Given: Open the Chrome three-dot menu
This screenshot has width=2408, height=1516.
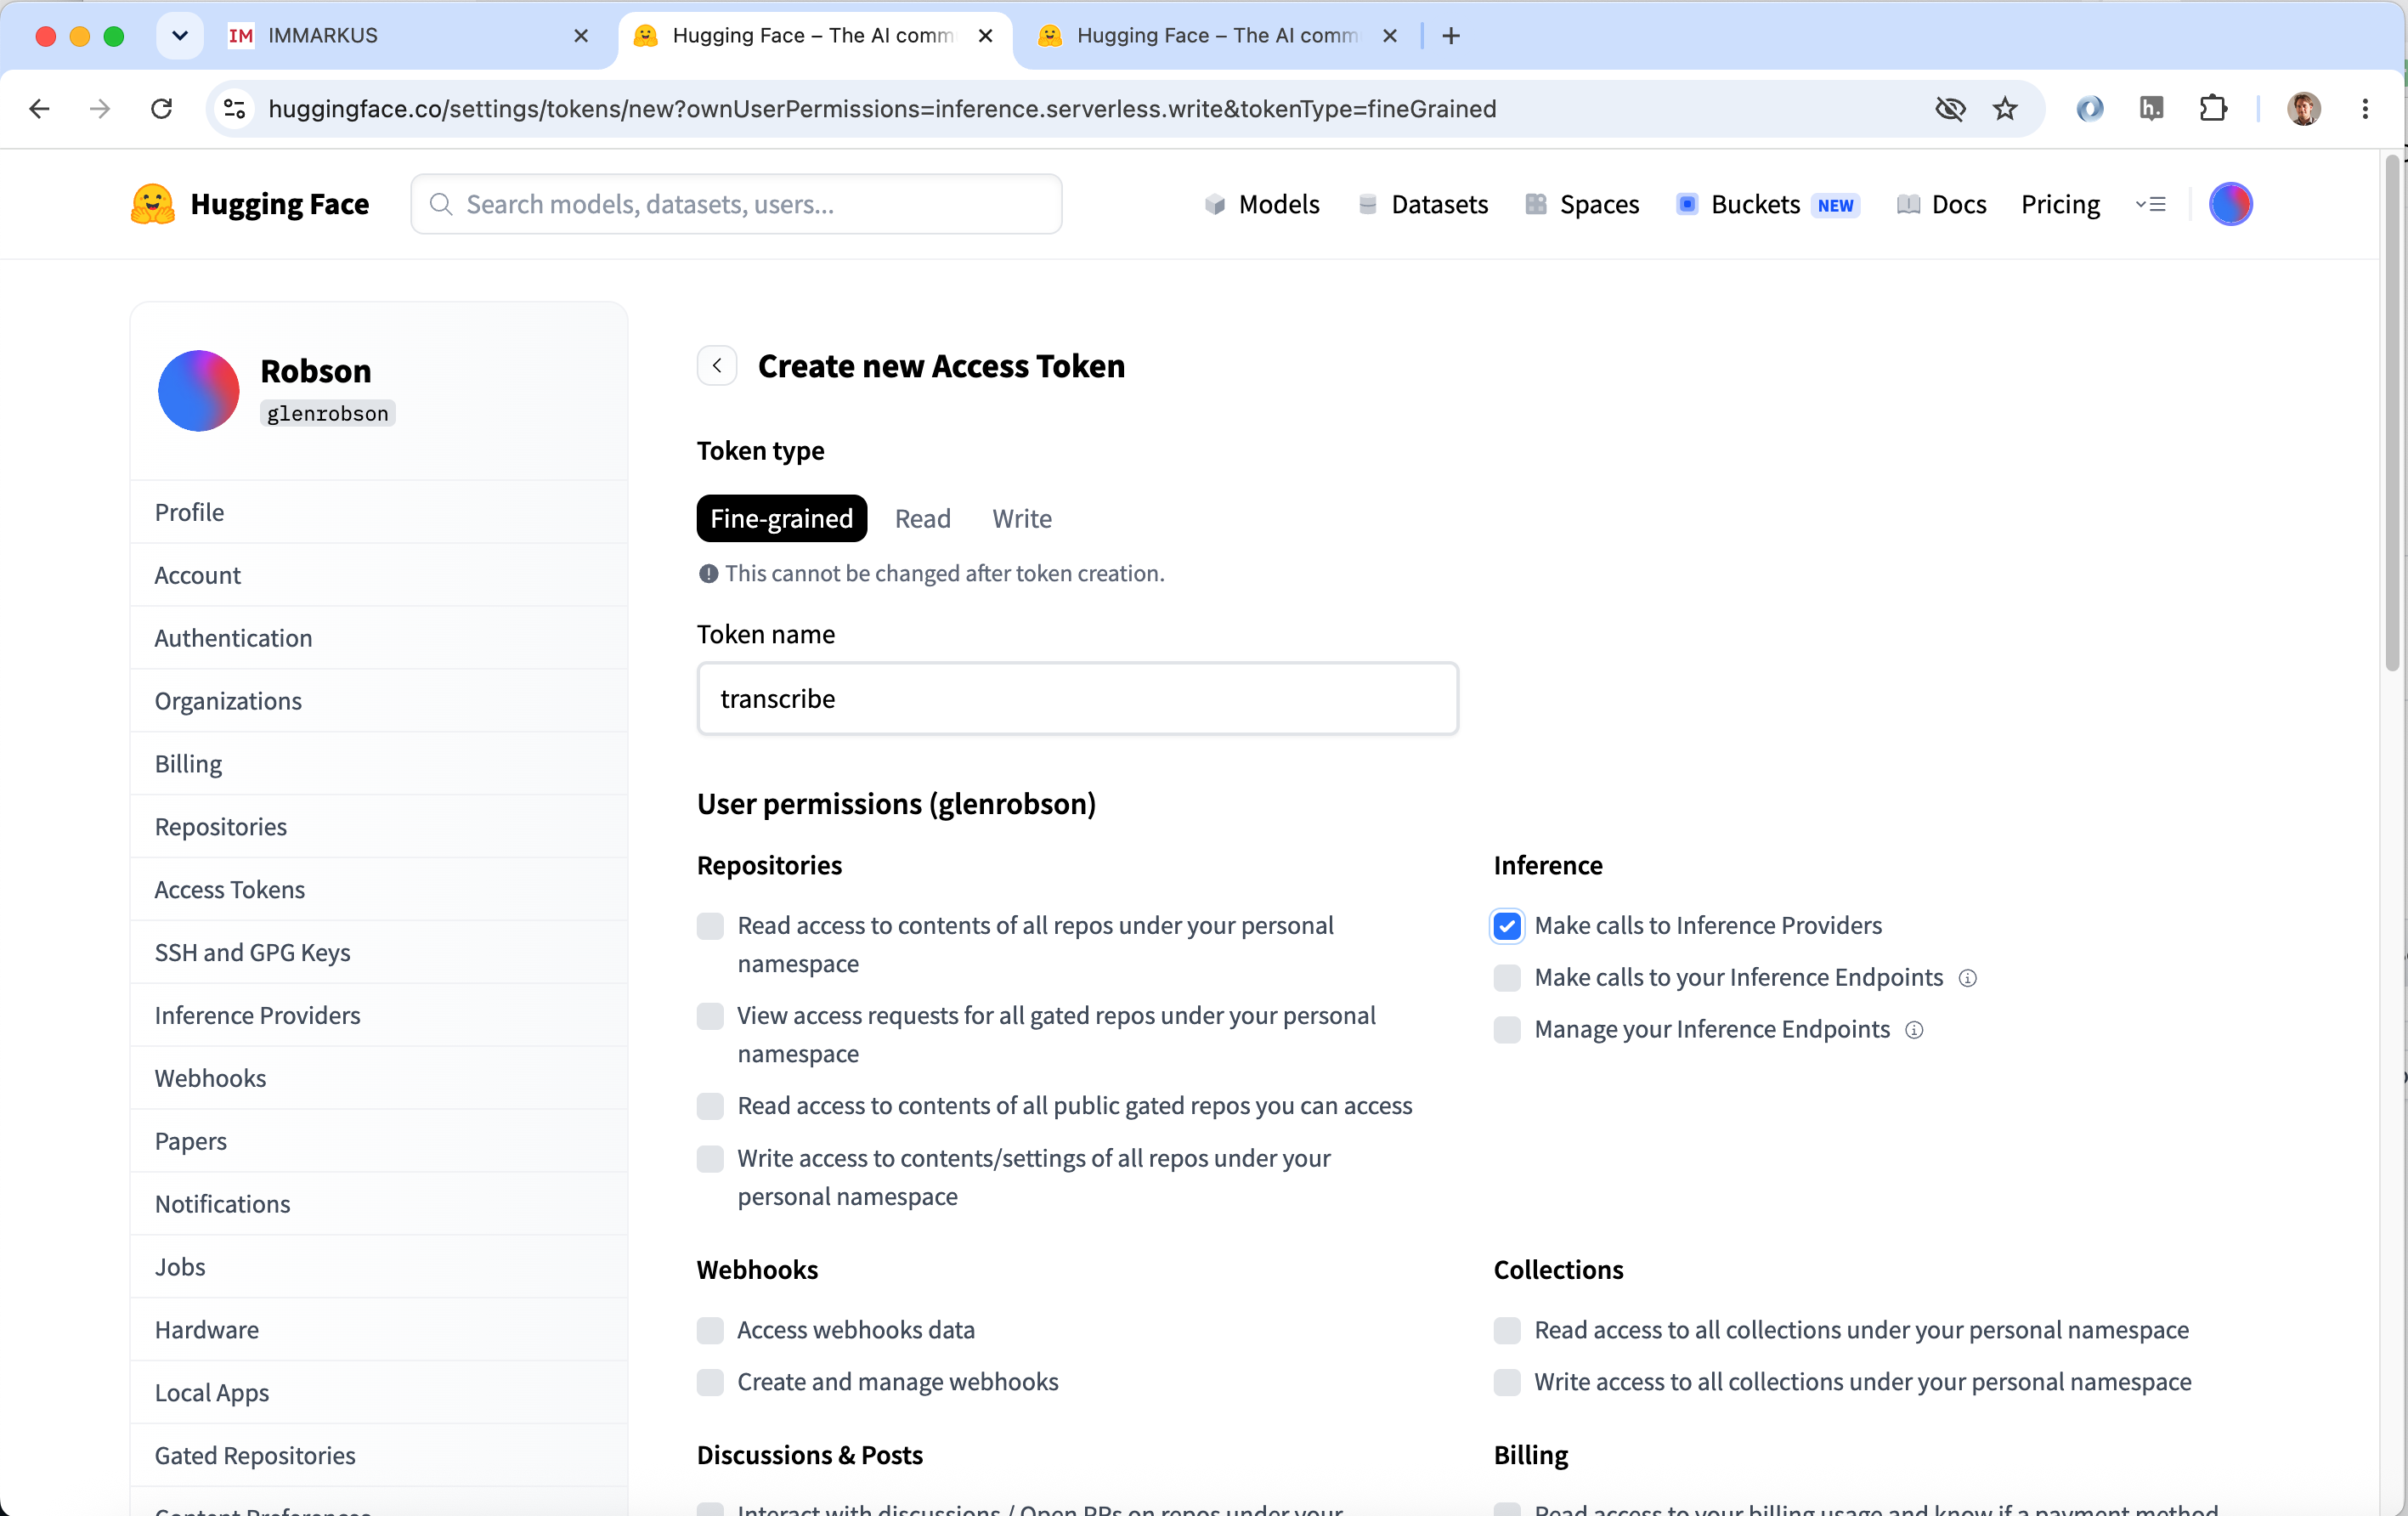Looking at the screenshot, I should [x=2365, y=108].
